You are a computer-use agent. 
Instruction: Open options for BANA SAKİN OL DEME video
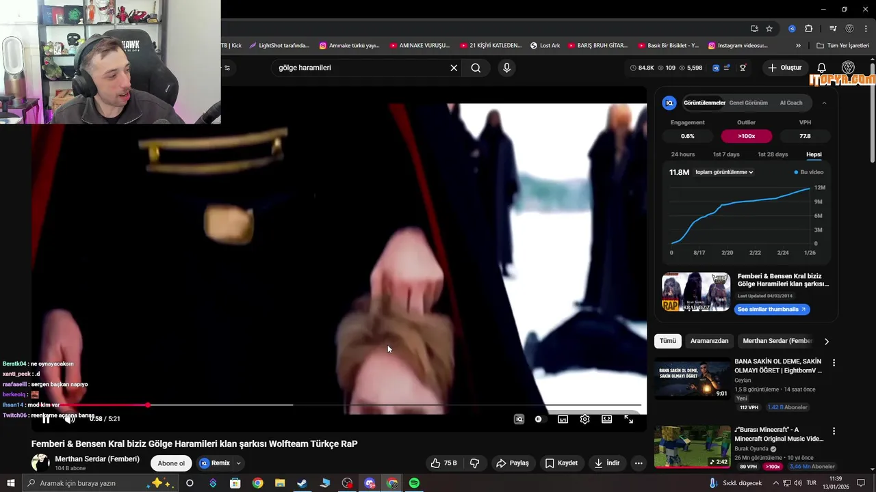(x=834, y=363)
